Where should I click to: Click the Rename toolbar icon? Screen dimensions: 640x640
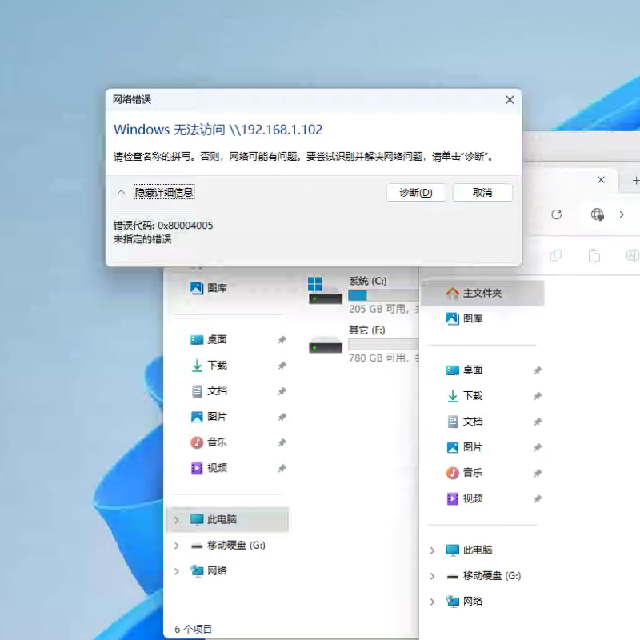tap(632, 256)
